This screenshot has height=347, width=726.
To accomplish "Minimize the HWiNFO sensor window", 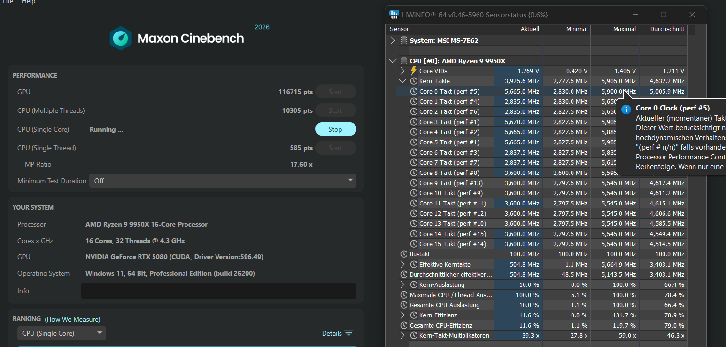I will [x=635, y=15].
